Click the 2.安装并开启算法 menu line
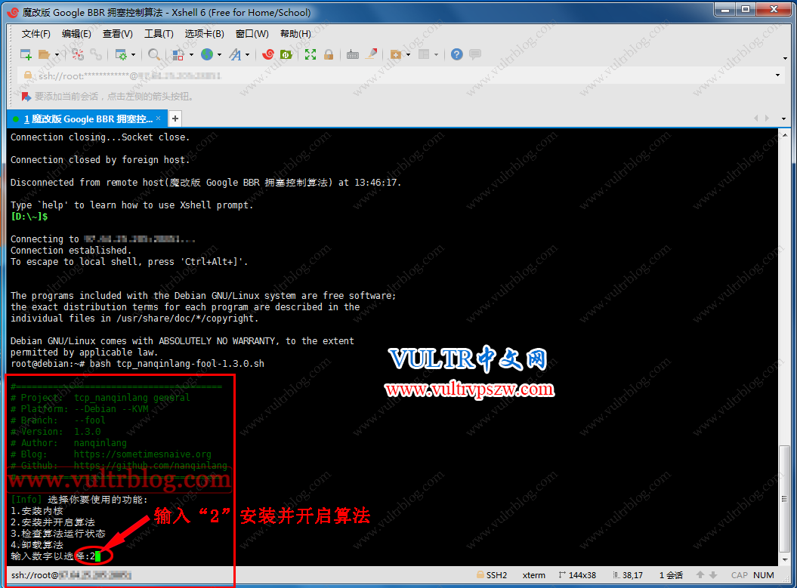The height and width of the screenshot is (588, 797). (53, 522)
